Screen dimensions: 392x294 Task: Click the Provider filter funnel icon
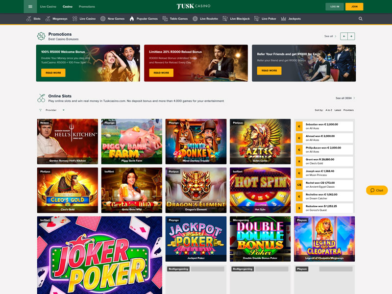[41, 110]
